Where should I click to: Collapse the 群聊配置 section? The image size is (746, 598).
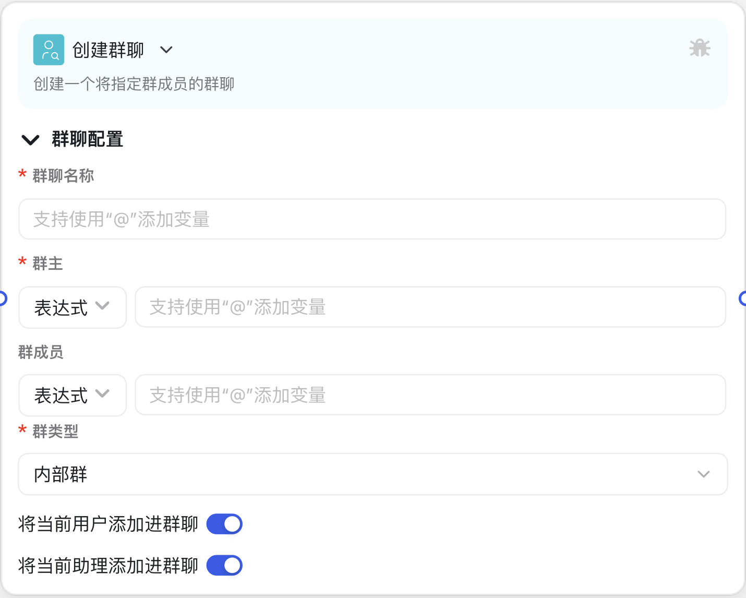pos(30,140)
